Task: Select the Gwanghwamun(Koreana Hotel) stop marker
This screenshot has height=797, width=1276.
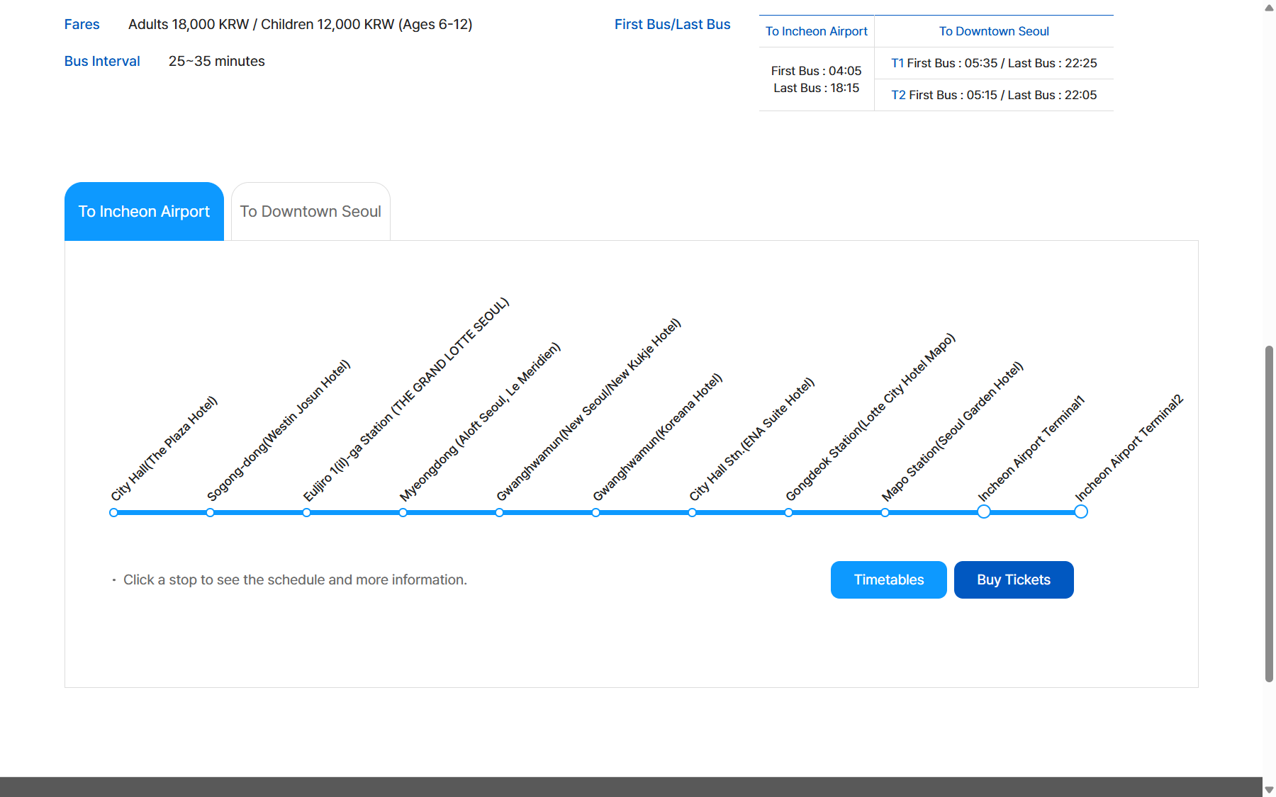Action: click(595, 512)
